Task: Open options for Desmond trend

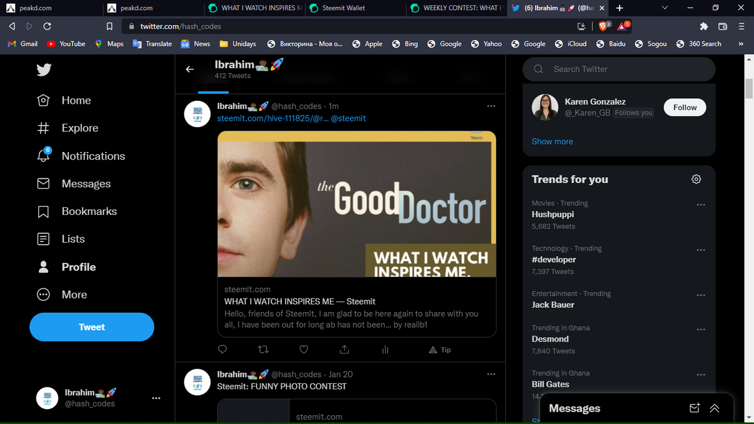Action: (701, 330)
